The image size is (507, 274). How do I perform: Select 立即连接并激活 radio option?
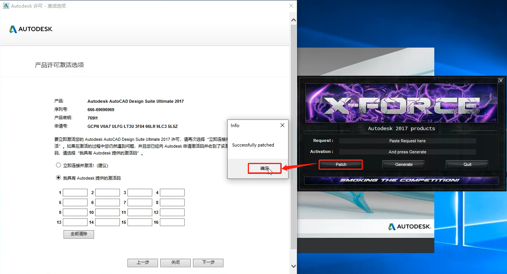pos(58,165)
